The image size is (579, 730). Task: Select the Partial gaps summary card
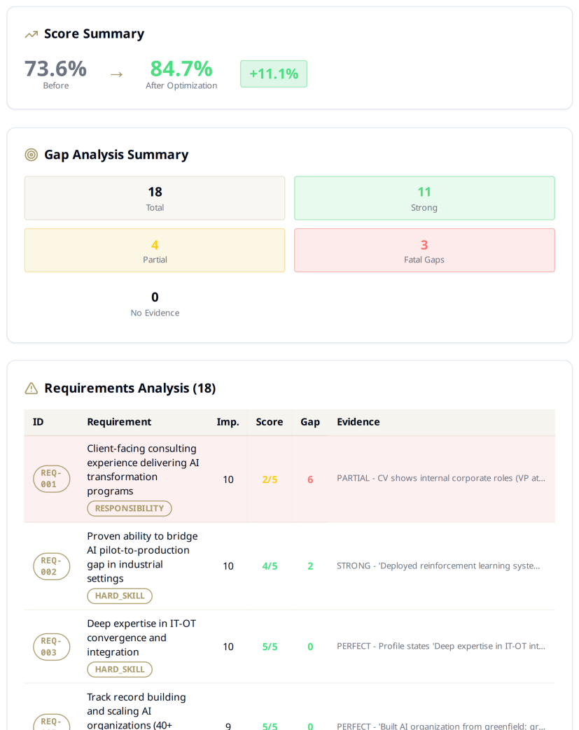click(155, 250)
